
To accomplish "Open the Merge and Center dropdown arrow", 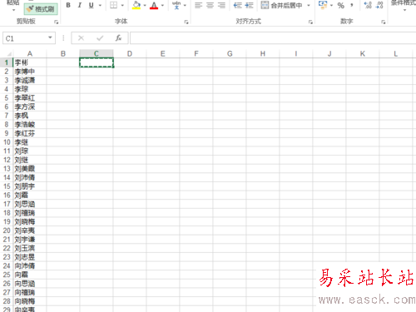I will (309, 5).
